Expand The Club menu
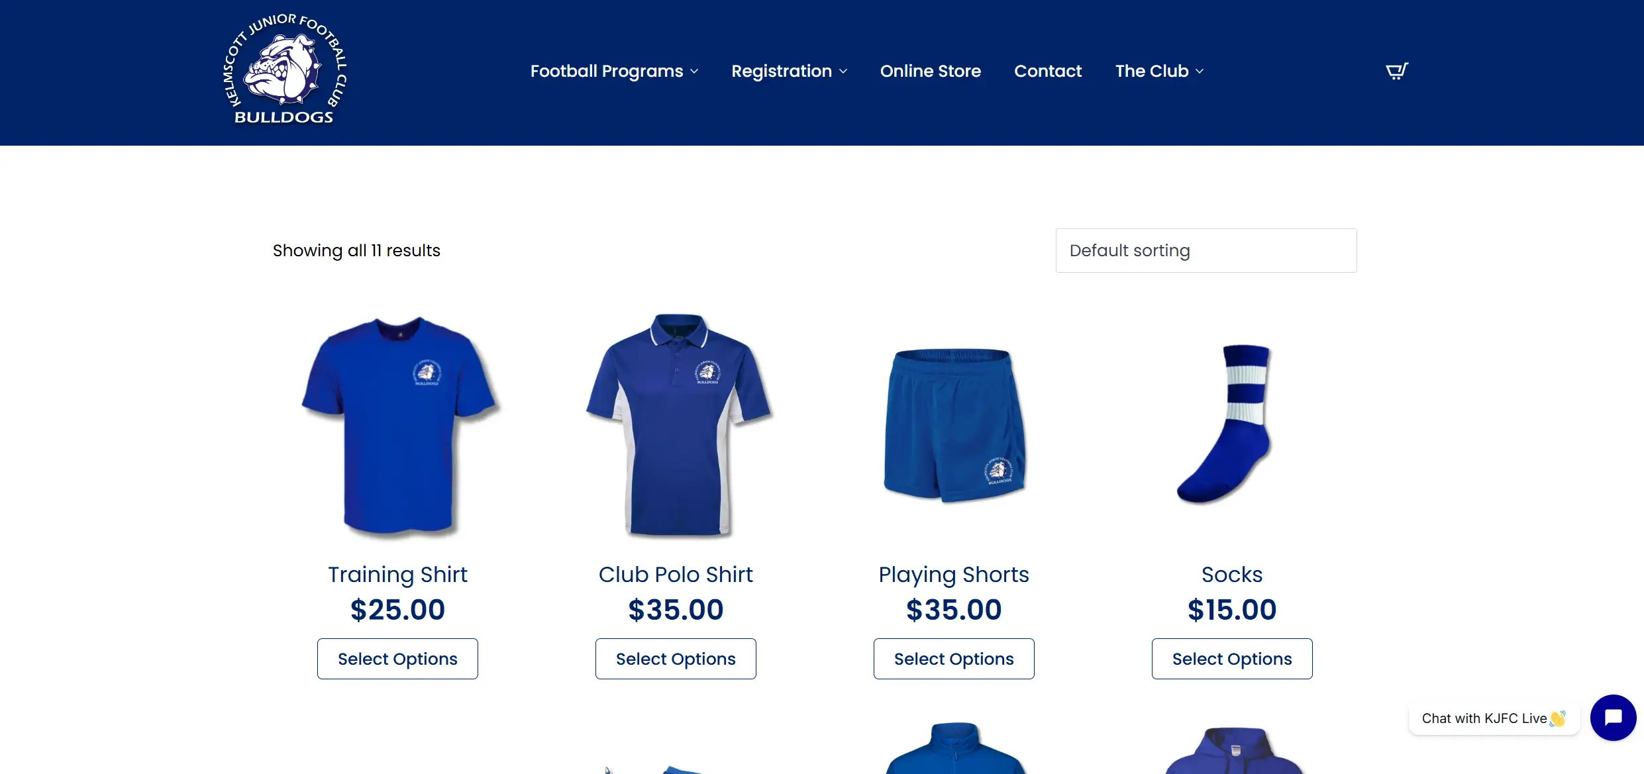This screenshot has height=774, width=1644. tap(1159, 71)
